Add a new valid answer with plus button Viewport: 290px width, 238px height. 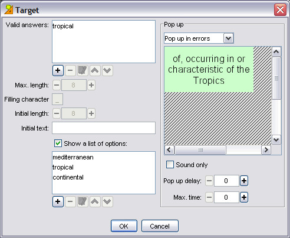pos(58,70)
